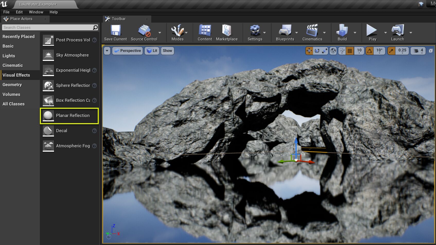Select the Rotate transform tool
Image resolution: width=436 pixels, height=245 pixels.
pos(316,51)
